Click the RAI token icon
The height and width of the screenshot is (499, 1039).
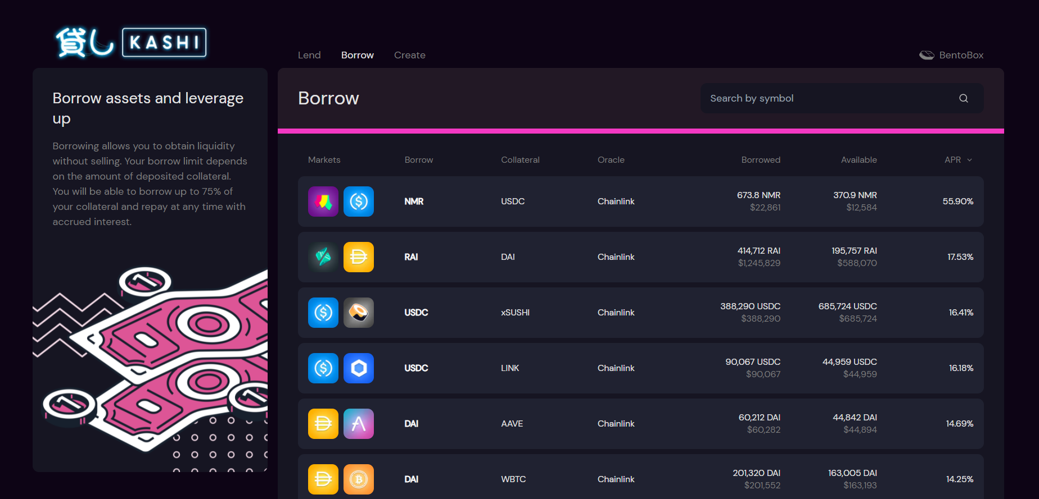(323, 257)
